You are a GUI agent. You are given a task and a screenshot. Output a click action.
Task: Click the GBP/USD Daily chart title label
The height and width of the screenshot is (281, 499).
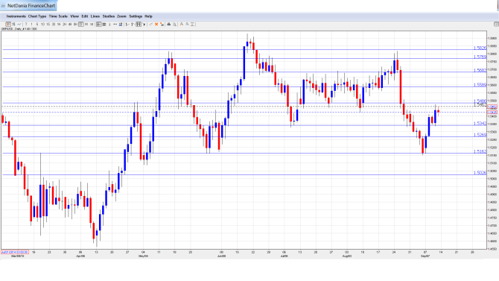(19, 29)
